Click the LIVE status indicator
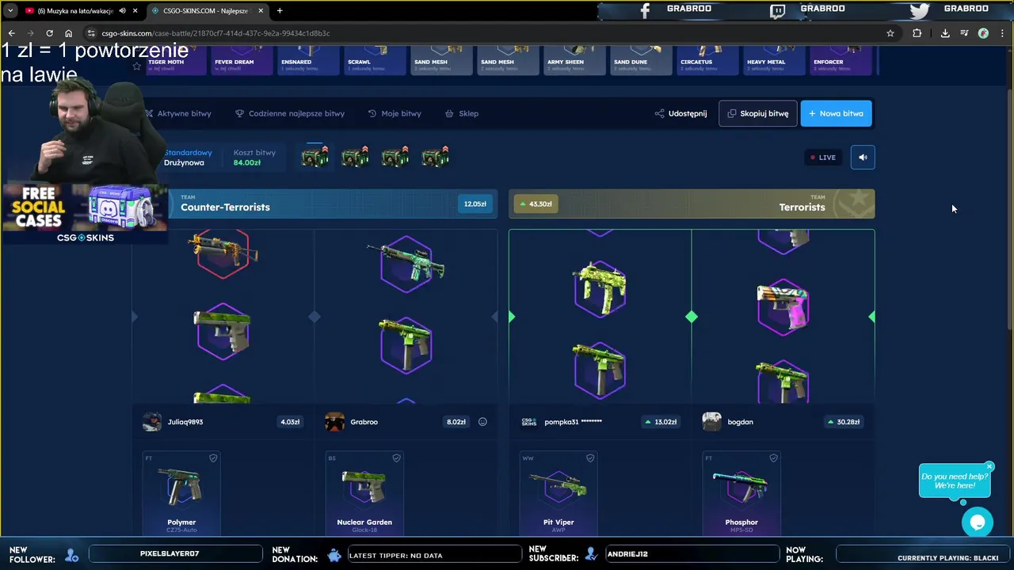The image size is (1014, 570). pos(822,158)
